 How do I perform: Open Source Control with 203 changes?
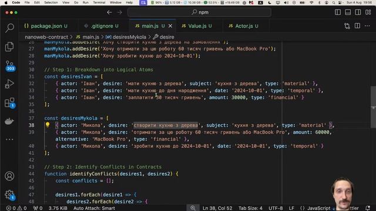click(x=9, y=66)
